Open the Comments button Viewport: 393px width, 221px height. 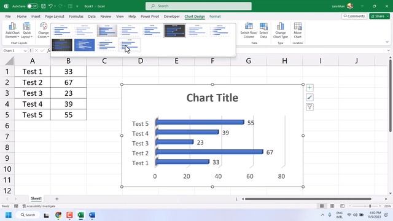(x=354, y=16)
